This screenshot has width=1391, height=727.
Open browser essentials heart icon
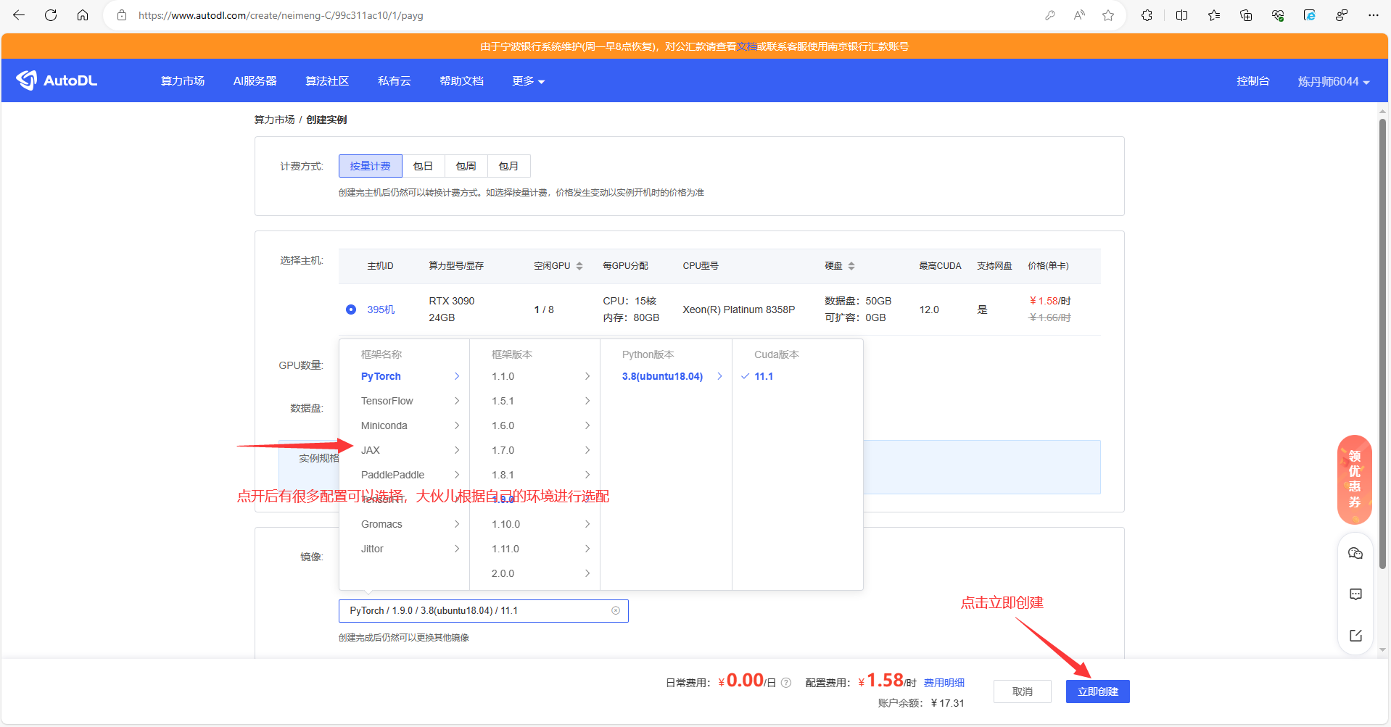coord(1278,15)
